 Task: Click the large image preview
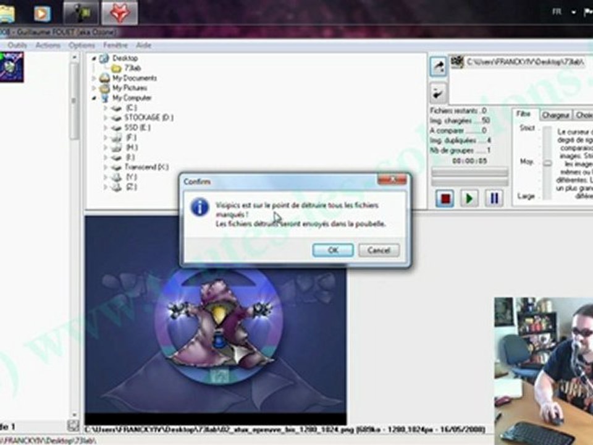[x=215, y=320]
